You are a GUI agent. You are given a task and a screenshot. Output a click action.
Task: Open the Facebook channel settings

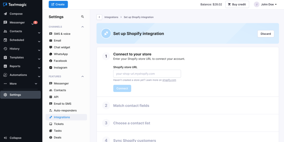(x=60, y=61)
